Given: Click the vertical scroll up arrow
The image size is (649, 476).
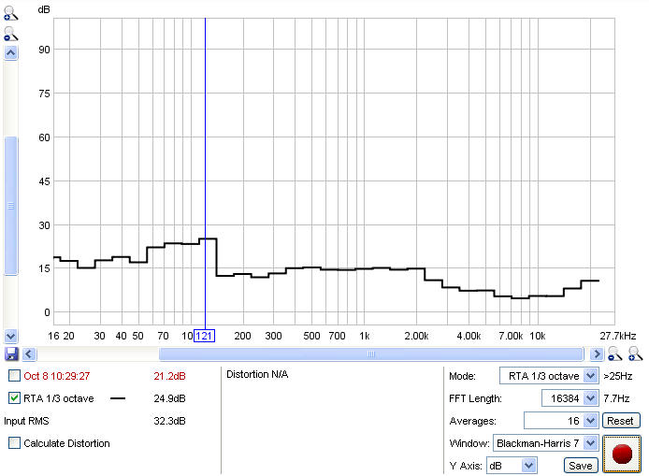Looking at the screenshot, I should tap(11, 53).
